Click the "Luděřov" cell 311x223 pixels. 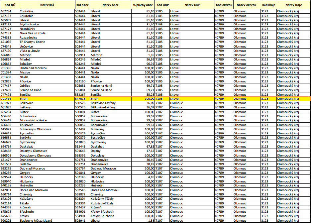[x=47, y=164]
